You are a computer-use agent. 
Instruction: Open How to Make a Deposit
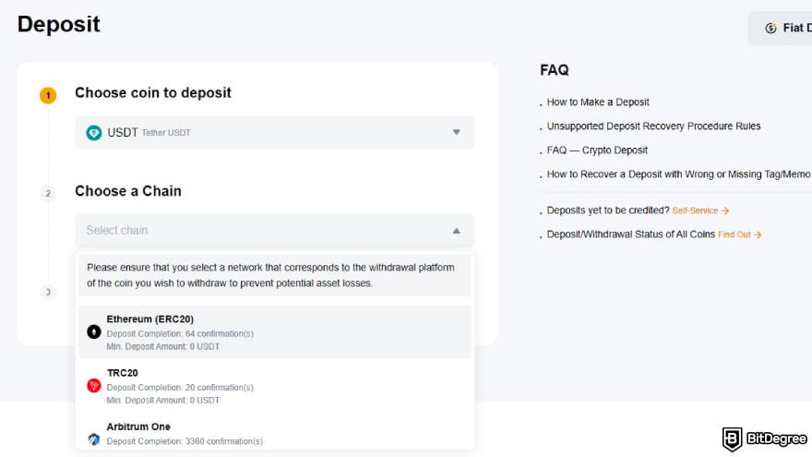(x=598, y=102)
